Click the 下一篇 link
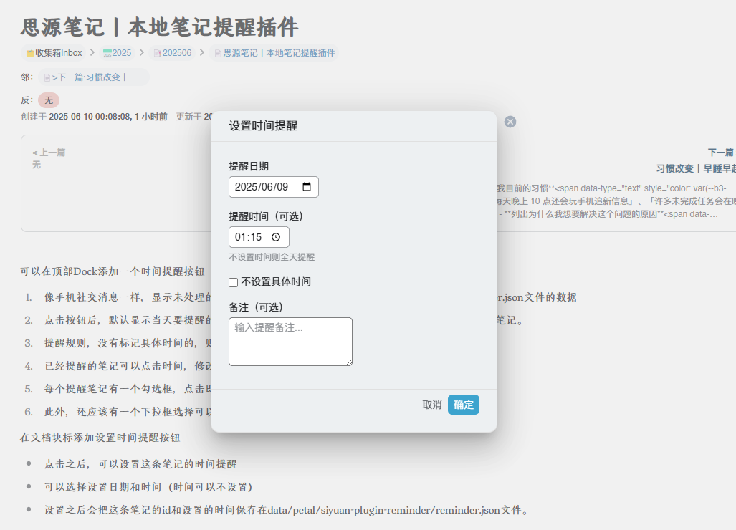 (x=720, y=152)
